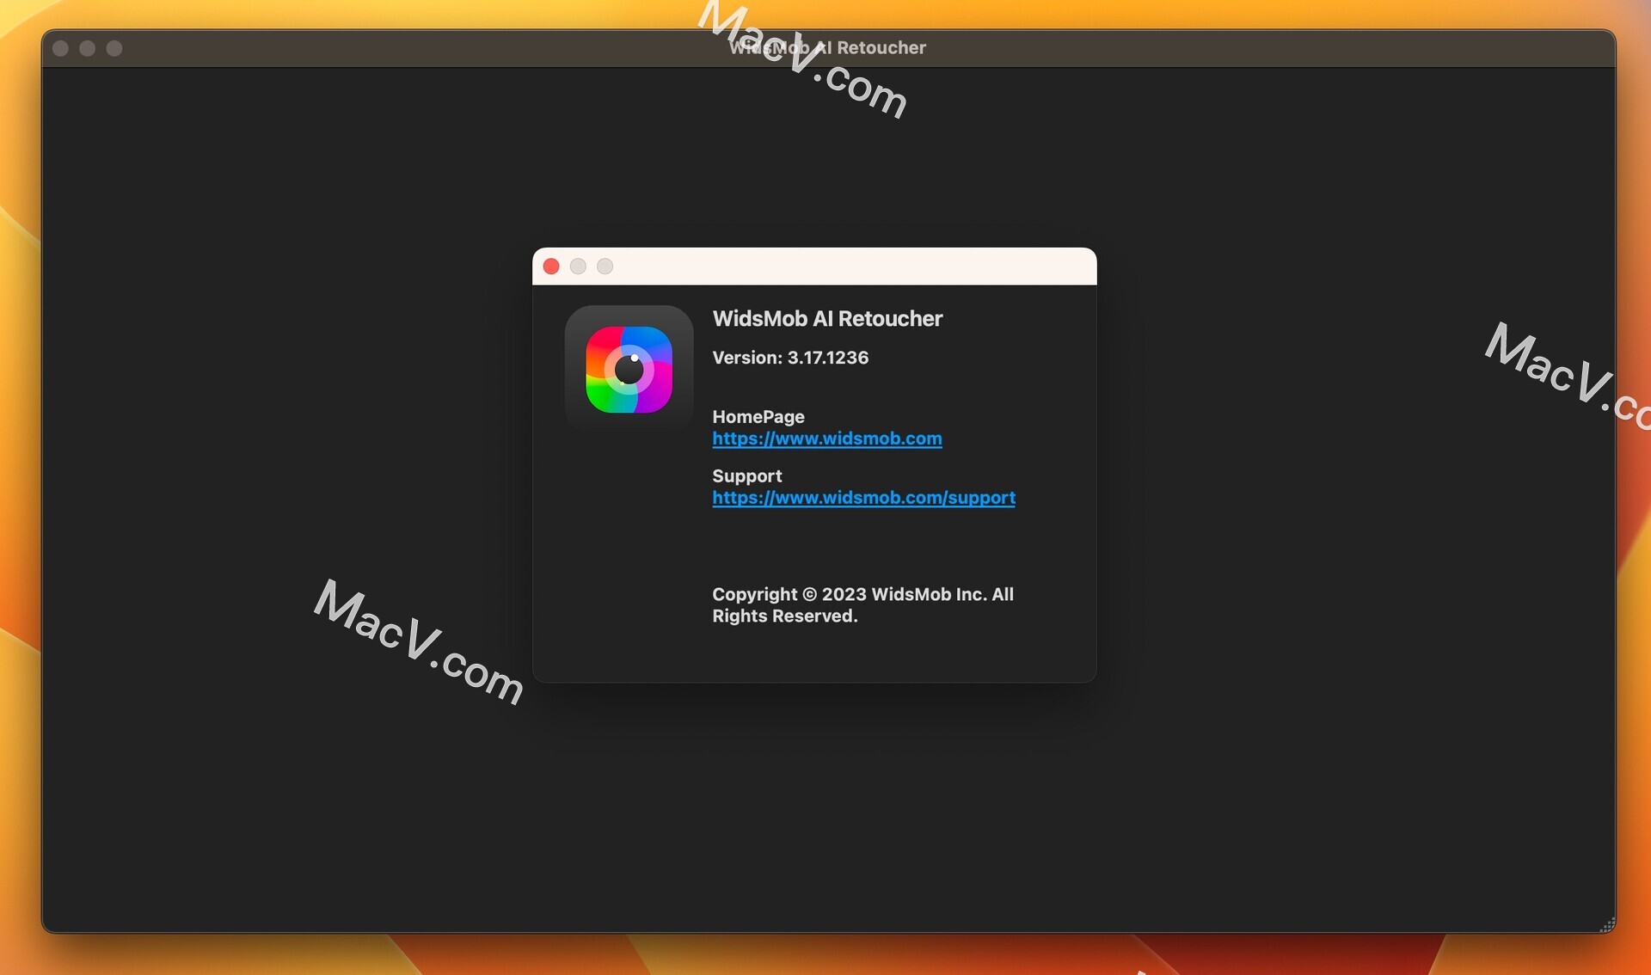Click the disabled minimize button in About dialog

pyautogui.click(x=578, y=267)
